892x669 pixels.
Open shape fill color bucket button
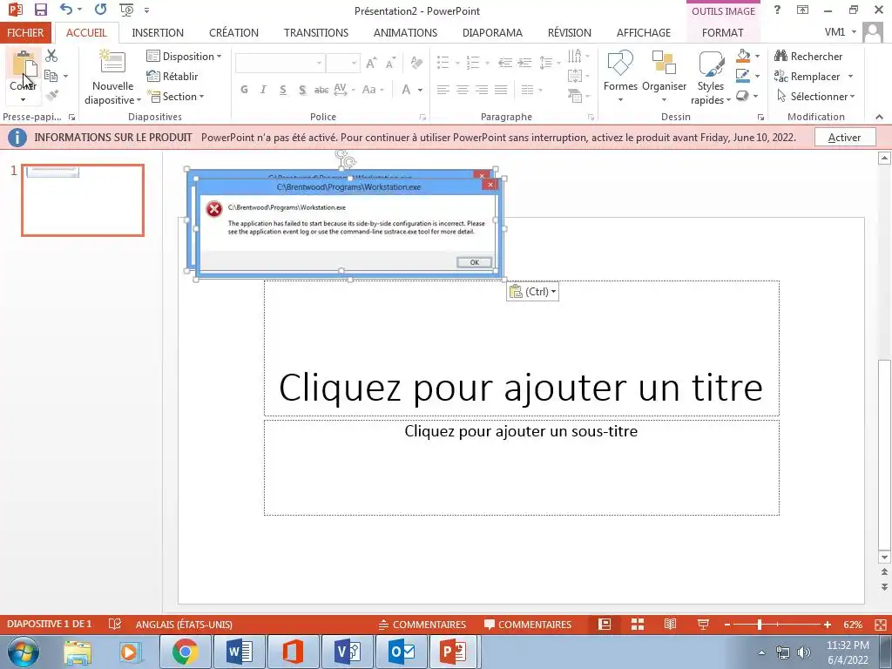point(742,56)
